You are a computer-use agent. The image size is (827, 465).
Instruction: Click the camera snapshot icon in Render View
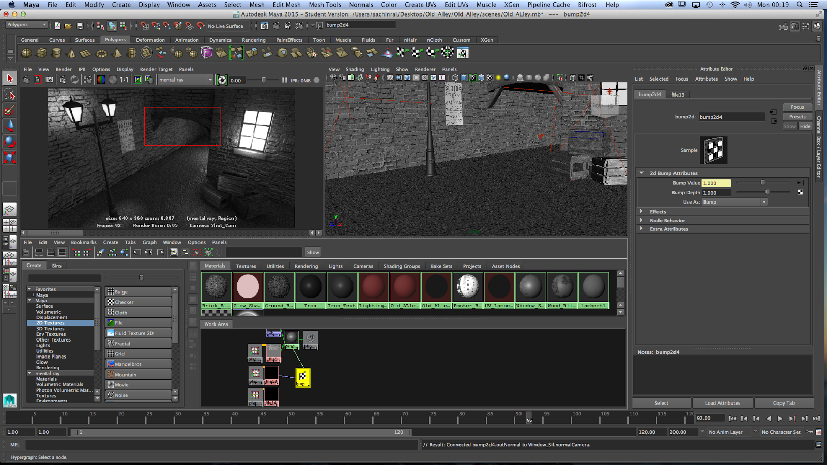[x=50, y=80]
